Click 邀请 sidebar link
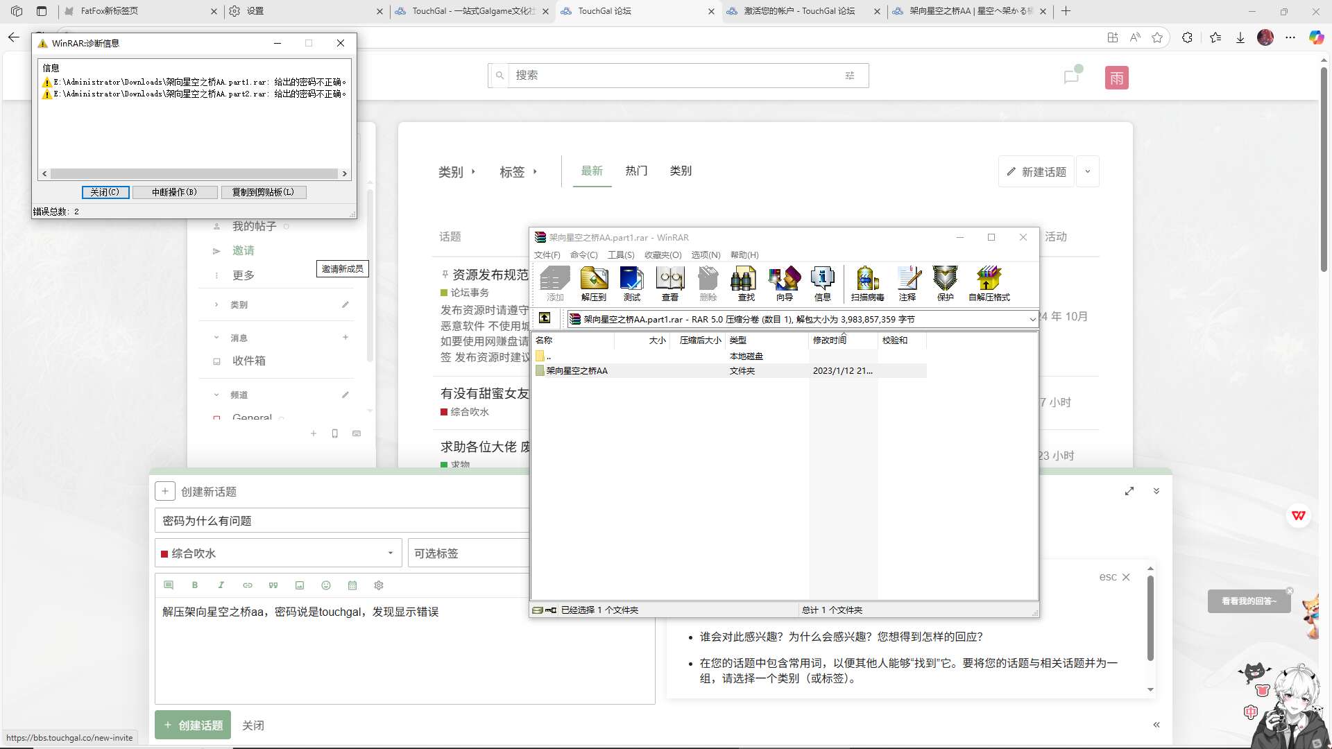The height and width of the screenshot is (749, 1332). pos(244,250)
